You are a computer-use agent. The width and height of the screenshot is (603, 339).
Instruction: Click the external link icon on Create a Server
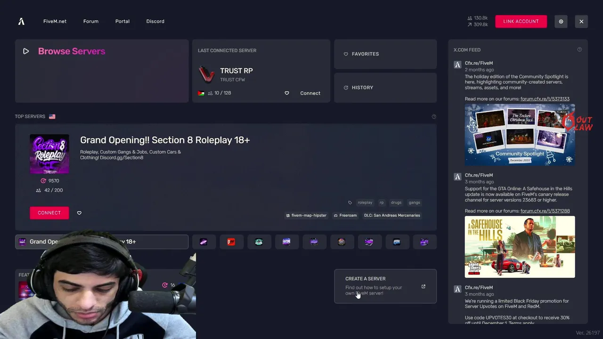point(423,286)
